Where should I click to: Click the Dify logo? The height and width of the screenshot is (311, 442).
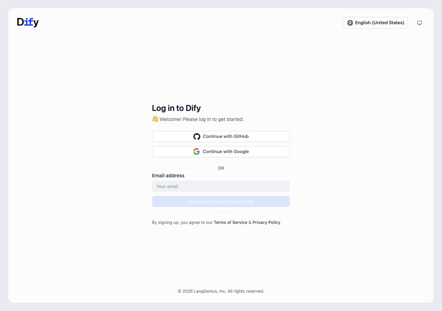click(28, 22)
